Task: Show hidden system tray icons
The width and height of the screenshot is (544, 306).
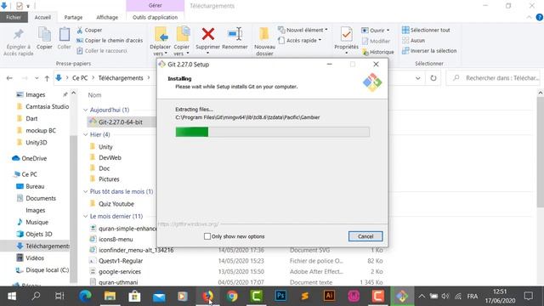Action: [x=422, y=296]
